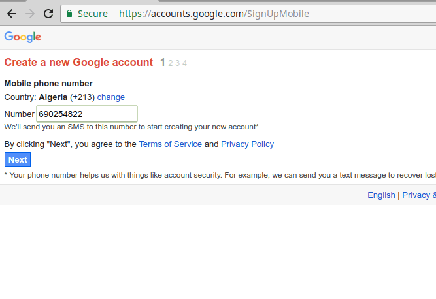
Task: Click the green padlock security icon
Action: (69, 14)
